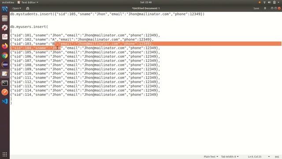Image resolution: width=282 pixels, height=159 pixels.
Task: Open the system menu arrow in top bar
Action: (x=278, y=2)
